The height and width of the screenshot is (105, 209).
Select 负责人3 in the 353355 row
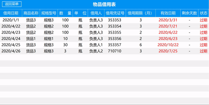tap(96, 32)
